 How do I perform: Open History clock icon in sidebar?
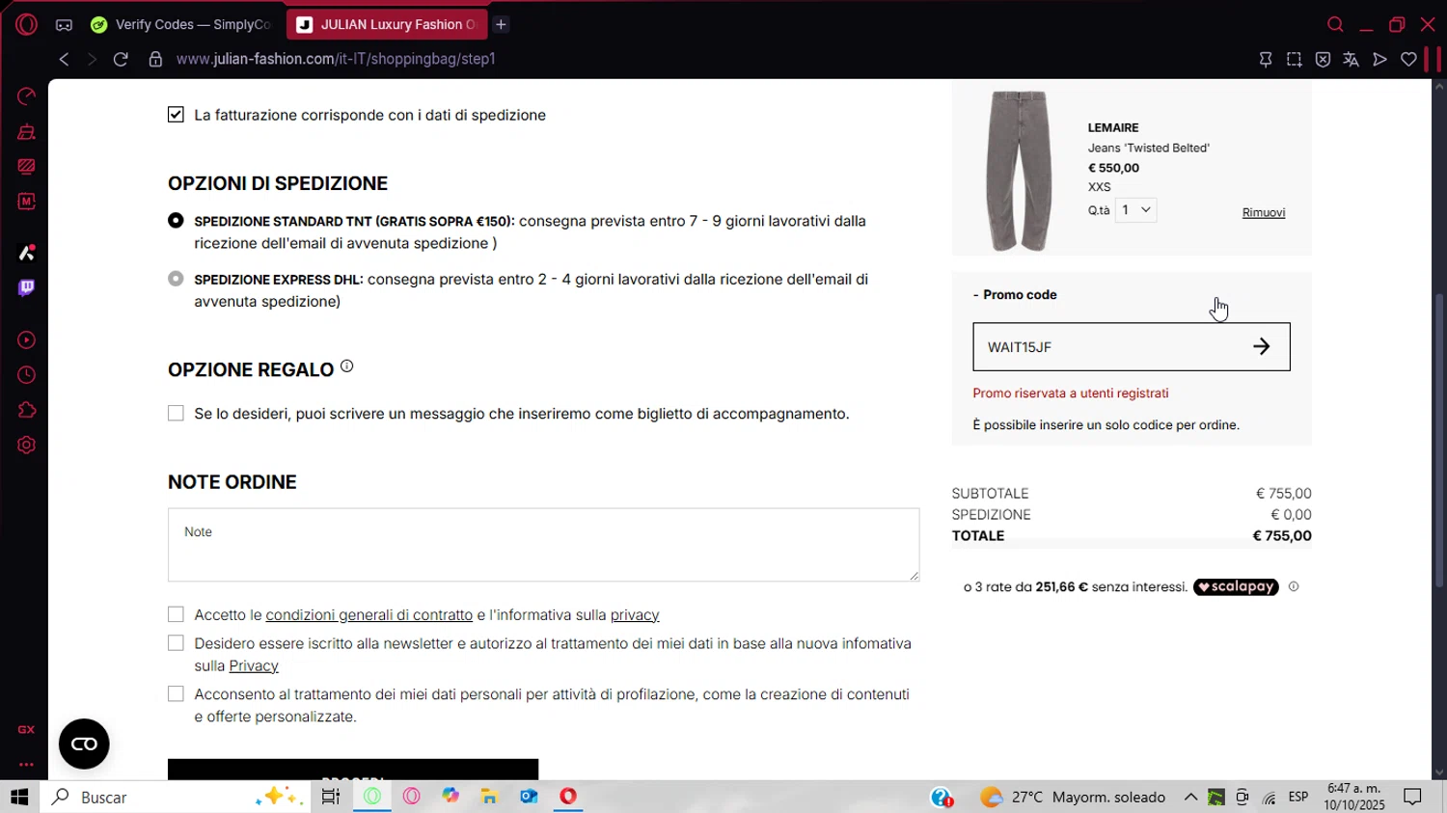(26, 375)
